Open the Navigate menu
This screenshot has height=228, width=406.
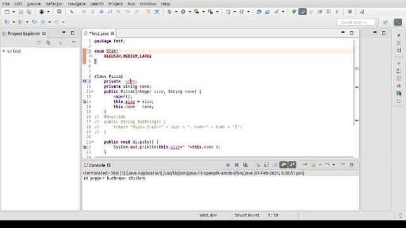click(x=76, y=4)
